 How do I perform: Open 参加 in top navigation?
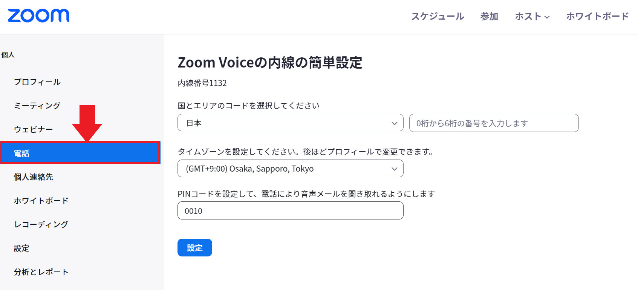click(x=489, y=17)
